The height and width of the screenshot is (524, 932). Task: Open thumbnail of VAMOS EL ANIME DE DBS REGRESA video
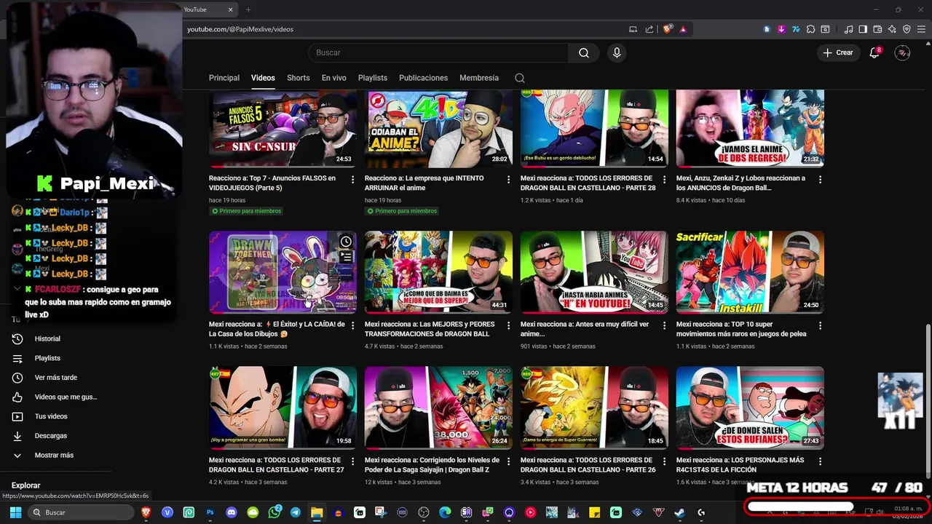point(750,128)
